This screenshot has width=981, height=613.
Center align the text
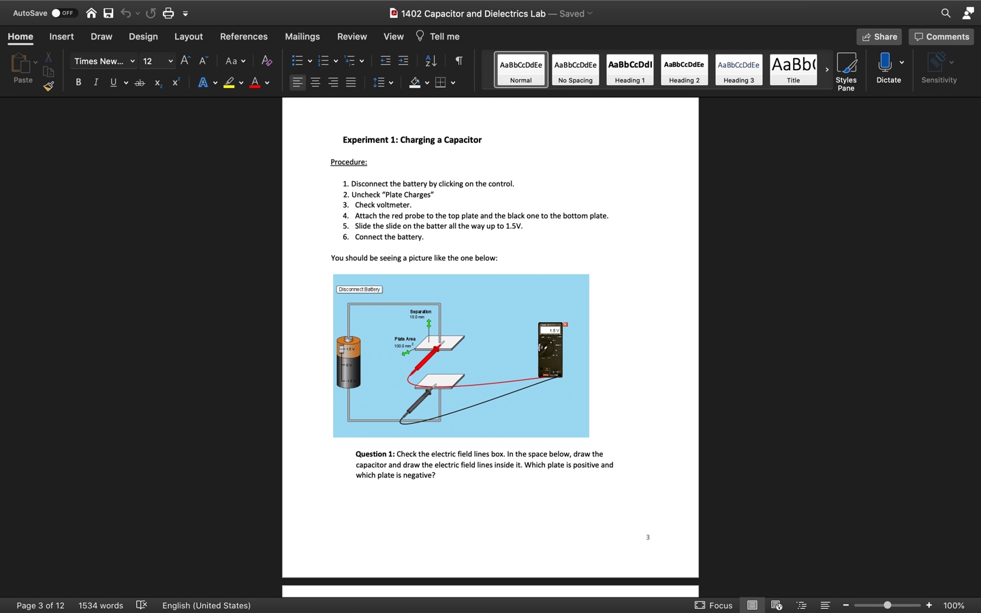tap(315, 82)
